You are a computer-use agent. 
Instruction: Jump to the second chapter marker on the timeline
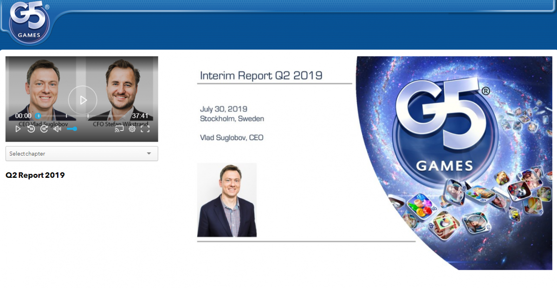coord(88,116)
